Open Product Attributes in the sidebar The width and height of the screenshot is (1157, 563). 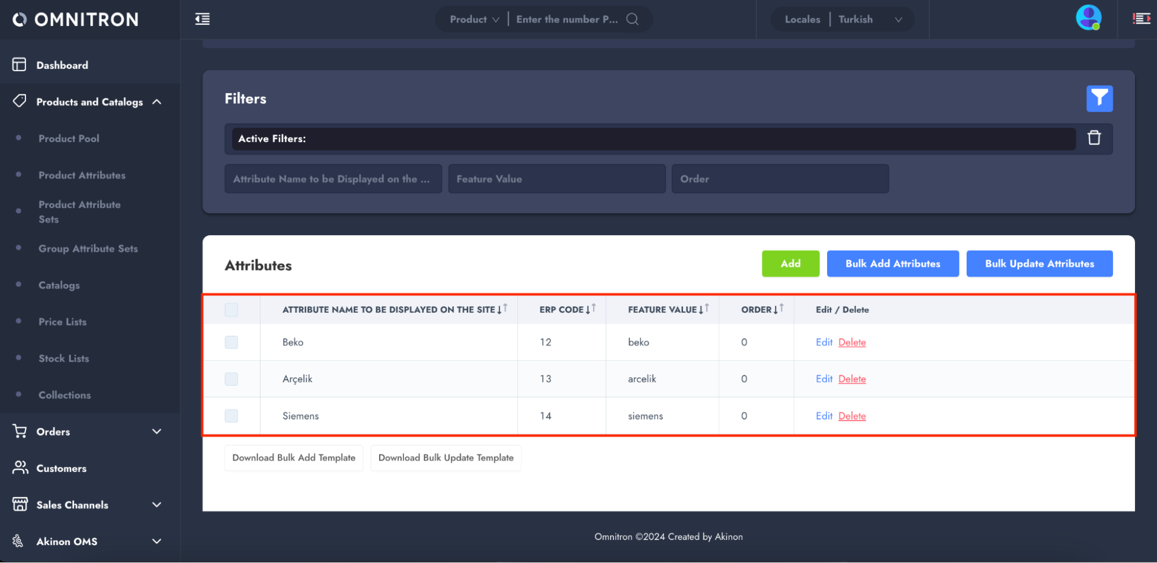82,175
